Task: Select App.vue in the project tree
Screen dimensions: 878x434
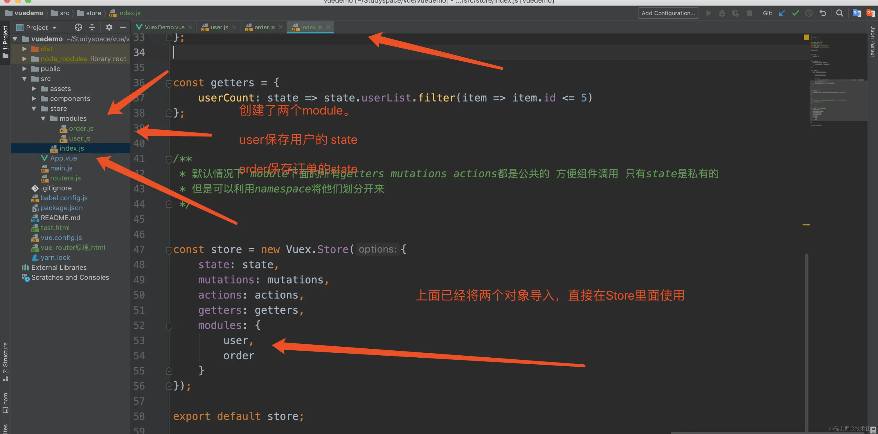Action: click(x=63, y=158)
